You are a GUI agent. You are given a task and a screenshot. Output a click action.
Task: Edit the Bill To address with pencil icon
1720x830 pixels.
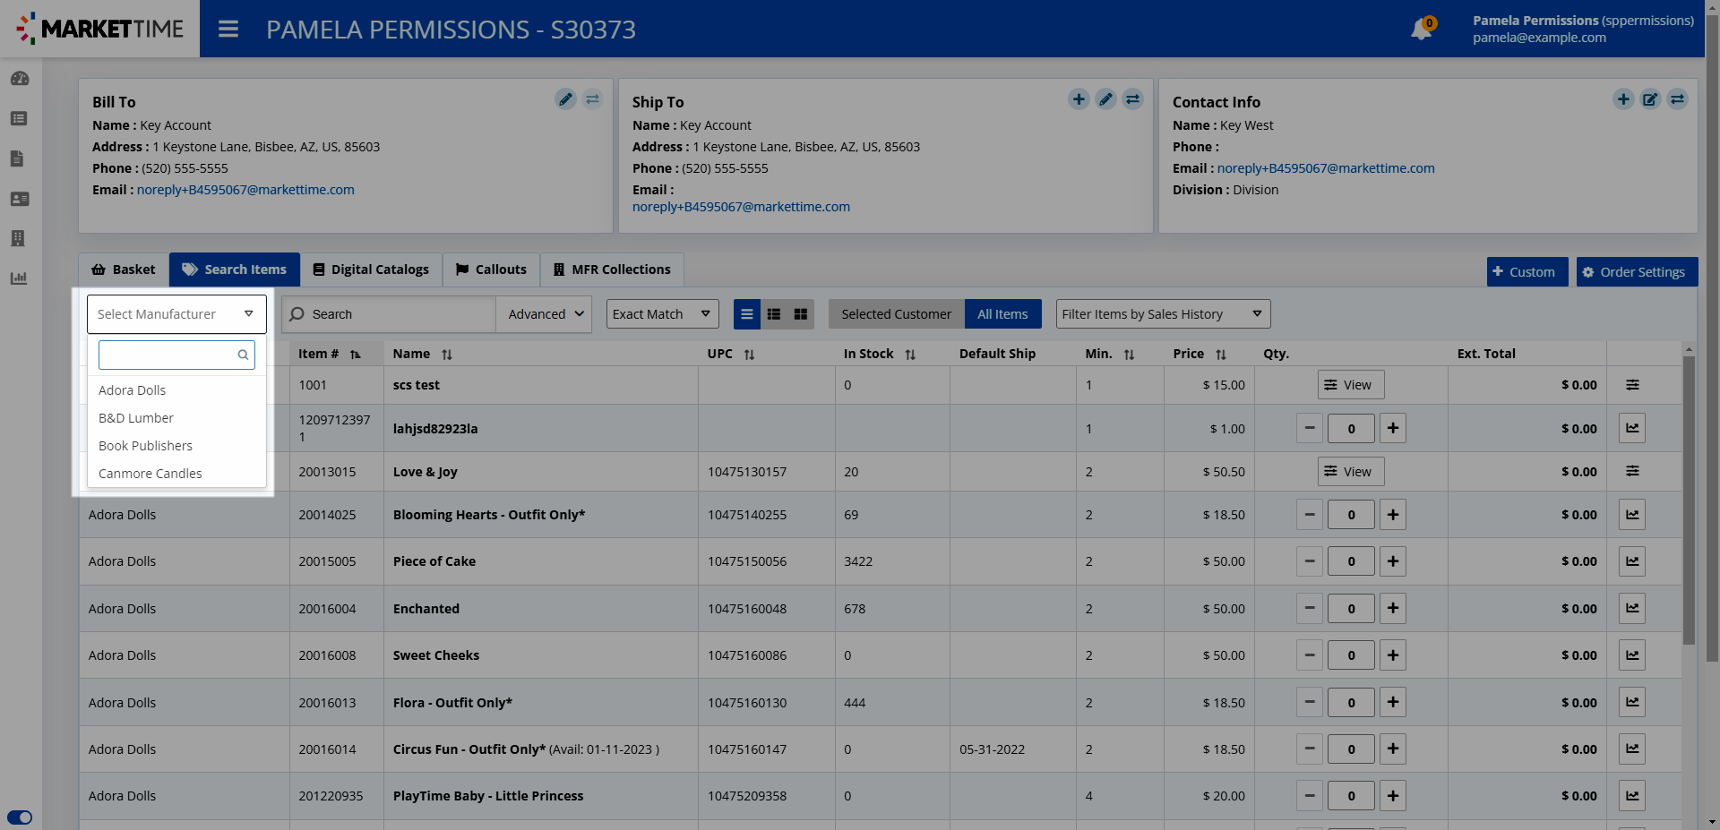tap(565, 99)
